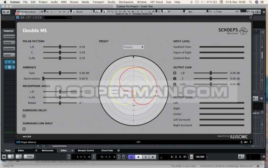Viewport: 268px width, 168px height.
Task: Select the arrow object selection tool
Action: (x=104, y=12)
